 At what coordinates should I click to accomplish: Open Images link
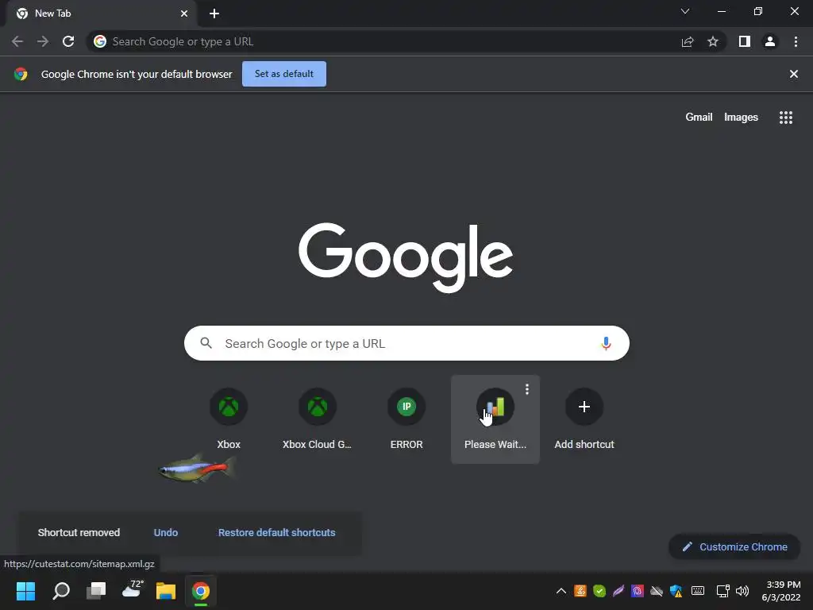pyautogui.click(x=741, y=118)
